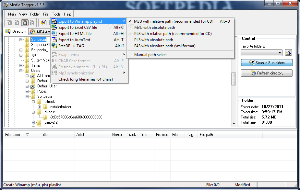Switch to the Directory tab
Viewport: 300px width, 190px height.
coord(16,31)
